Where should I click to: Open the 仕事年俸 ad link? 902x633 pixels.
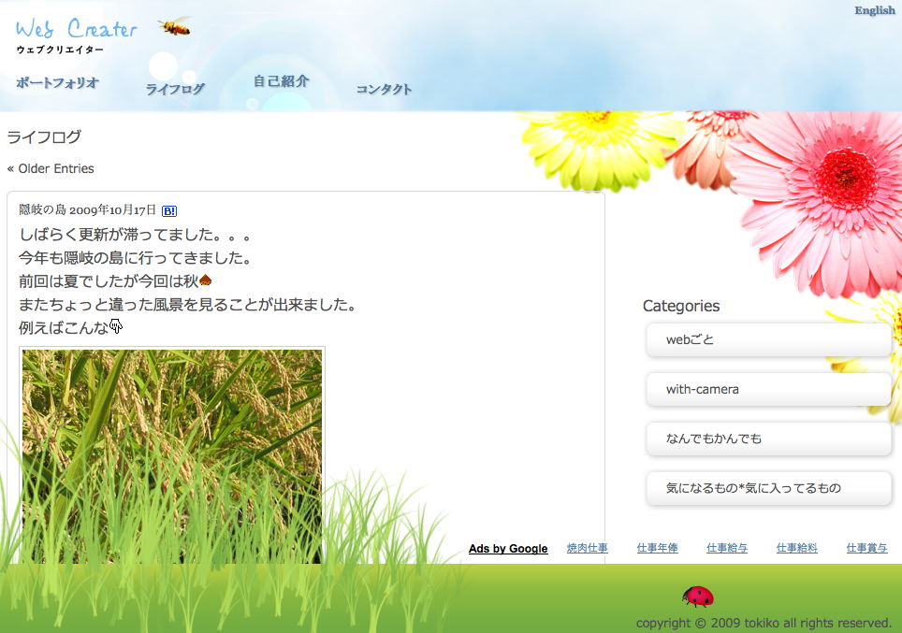tap(658, 548)
